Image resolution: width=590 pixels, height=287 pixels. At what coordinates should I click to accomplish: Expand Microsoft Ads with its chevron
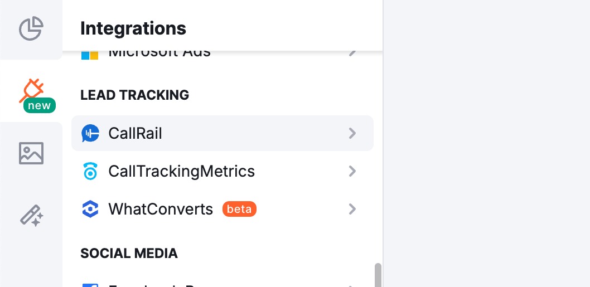pyautogui.click(x=352, y=53)
